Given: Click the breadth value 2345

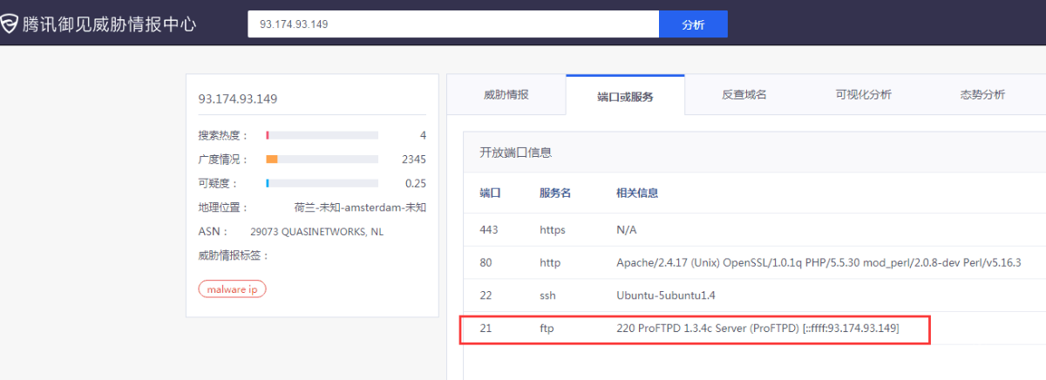Looking at the screenshot, I should pyautogui.click(x=414, y=159).
